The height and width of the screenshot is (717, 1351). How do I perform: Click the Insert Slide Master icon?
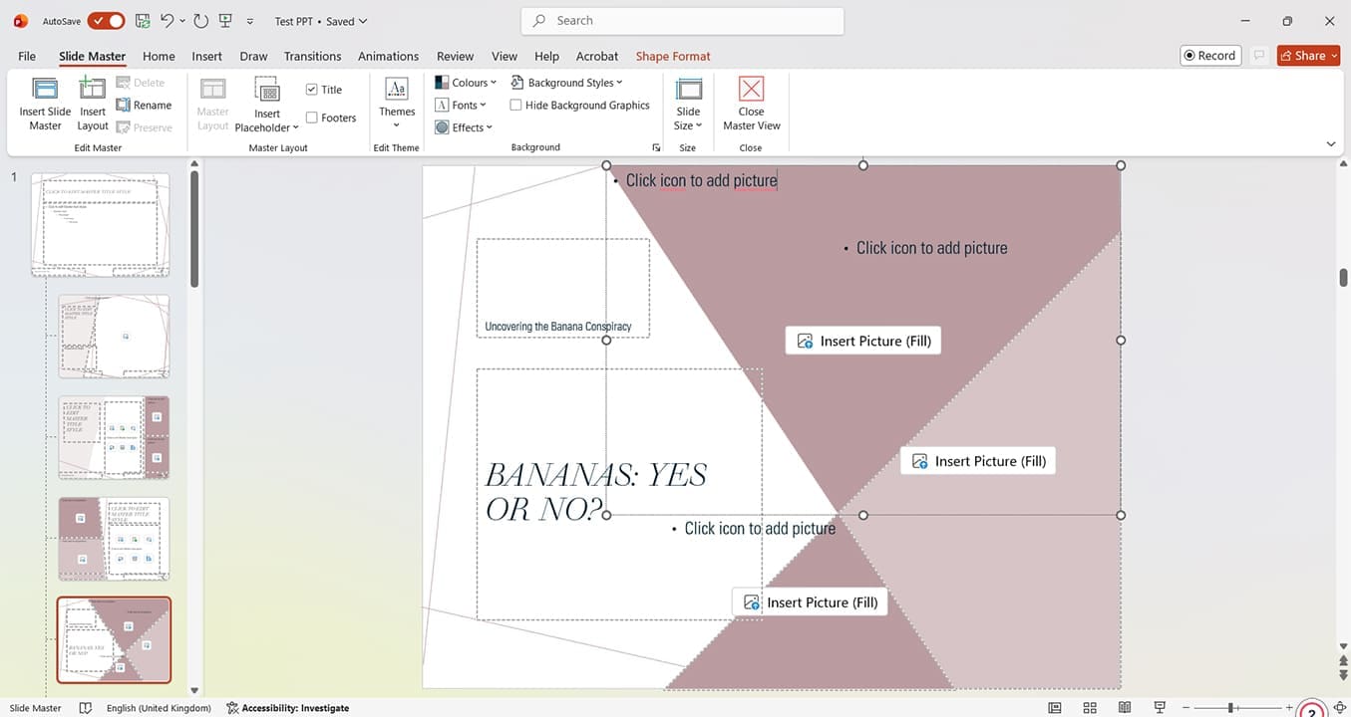[x=45, y=90]
